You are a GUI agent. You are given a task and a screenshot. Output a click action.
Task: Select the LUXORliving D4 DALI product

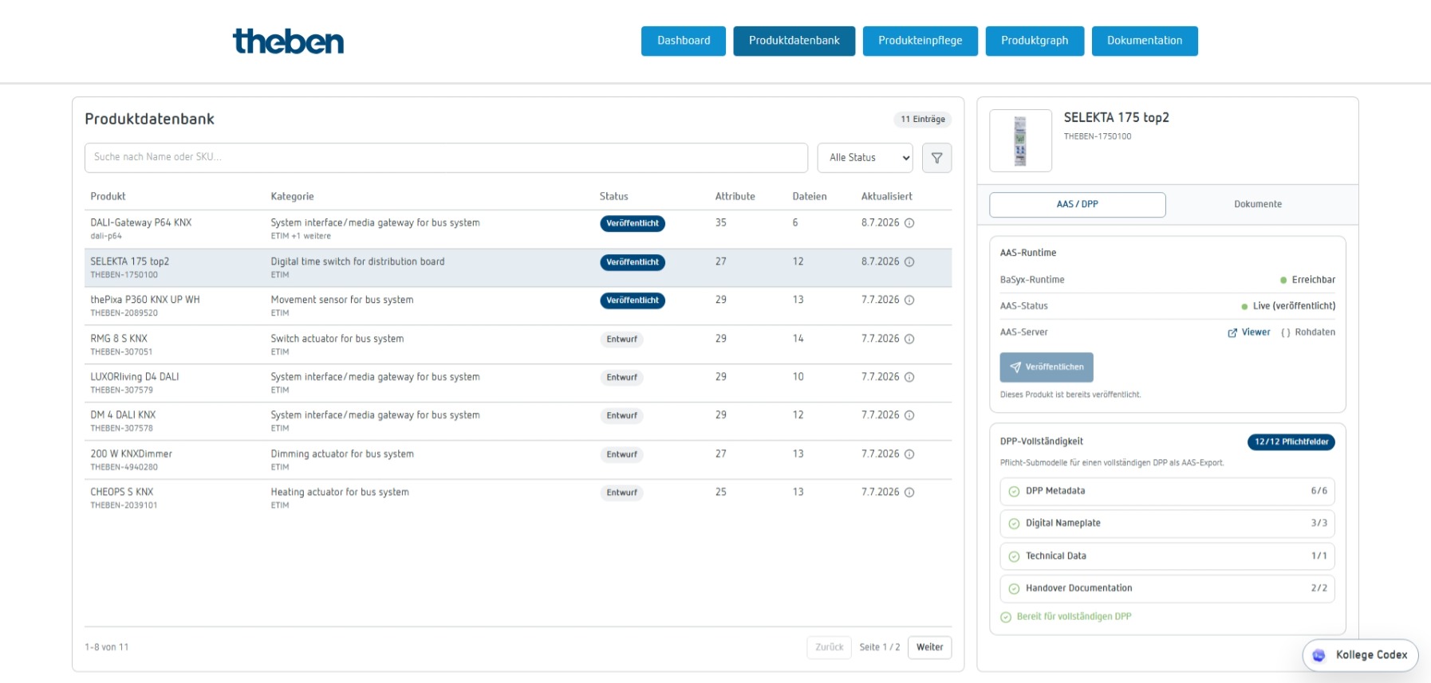518,383
